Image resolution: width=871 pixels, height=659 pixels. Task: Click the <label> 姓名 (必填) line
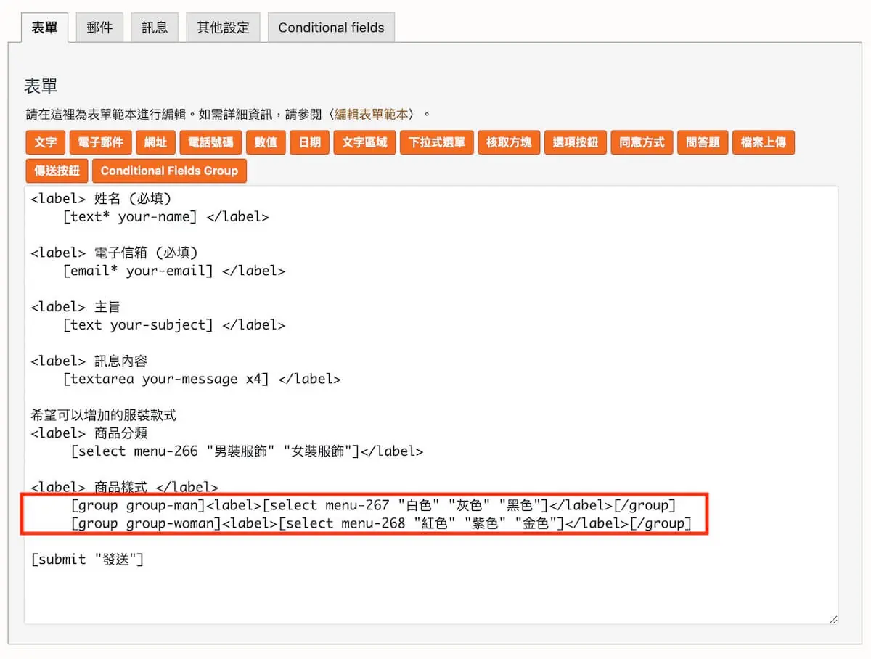[x=102, y=198]
